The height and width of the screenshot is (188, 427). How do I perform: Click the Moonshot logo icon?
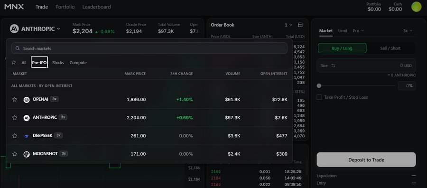click(x=27, y=154)
